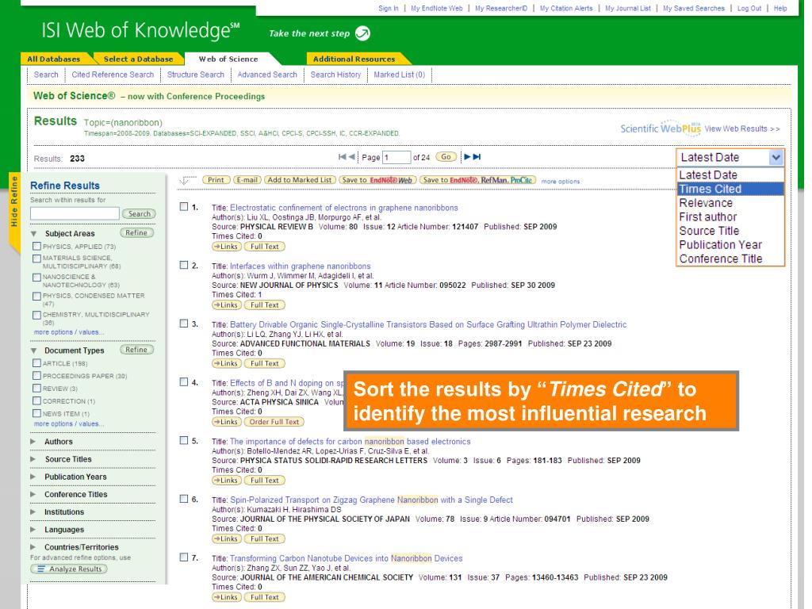Open the sort by dropdown arrow
Image resolution: width=812 pixels, height=609 pixels.
pos(776,158)
